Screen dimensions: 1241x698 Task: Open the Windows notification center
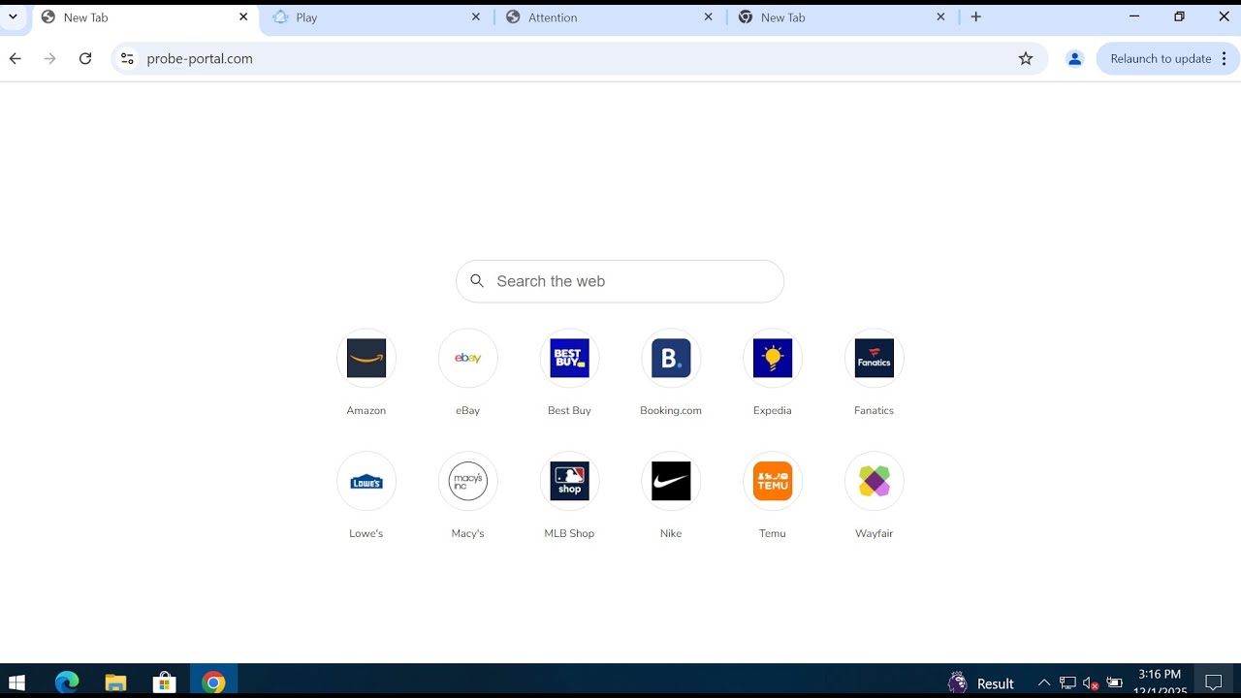coord(1214,682)
